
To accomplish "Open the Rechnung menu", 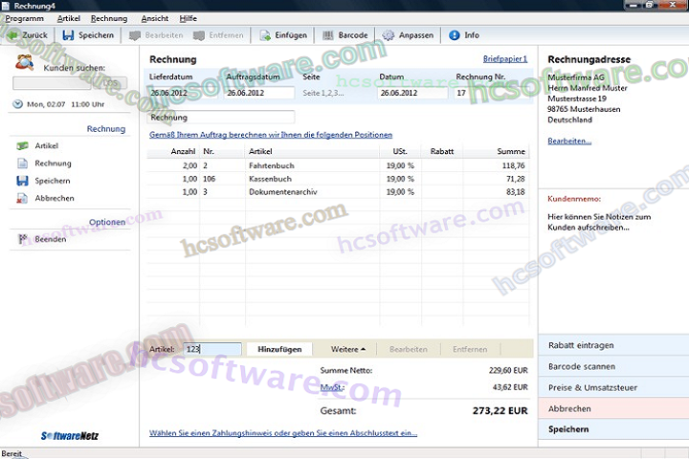I will (109, 18).
